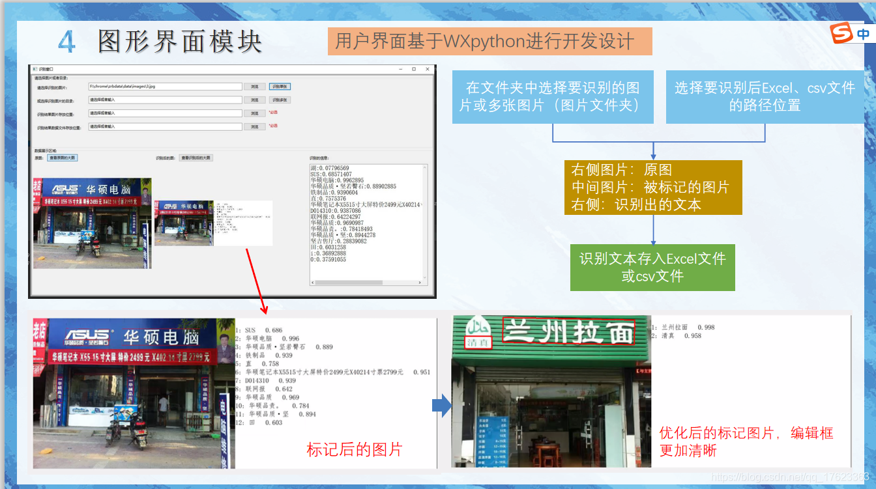Image resolution: width=876 pixels, height=489 pixels.
Task: Click the line 7: D014310 0.939
Action: click(266, 380)
